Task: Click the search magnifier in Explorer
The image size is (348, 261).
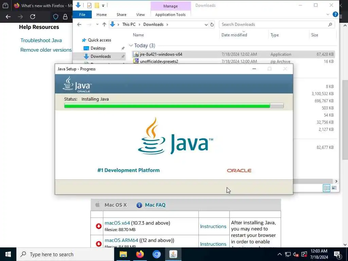Action: coord(330,24)
